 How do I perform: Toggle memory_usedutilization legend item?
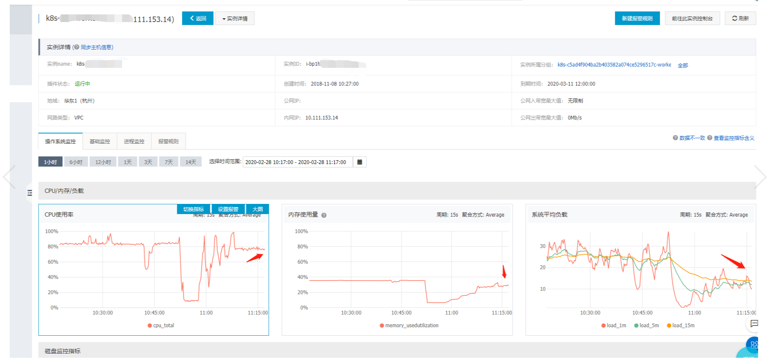(409, 326)
